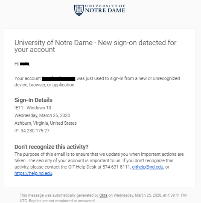This screenshot has width=201, height=203.
Task: Follow the Okta link in the footer
Action: [x=103, y=195]
